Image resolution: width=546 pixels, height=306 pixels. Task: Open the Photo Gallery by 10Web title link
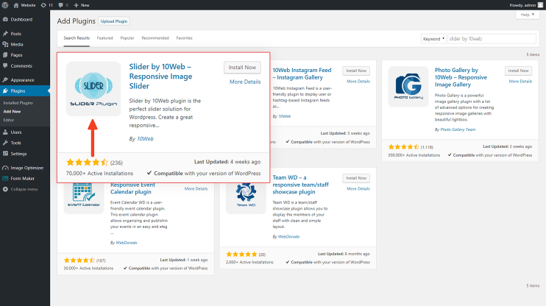pos(461,77)
